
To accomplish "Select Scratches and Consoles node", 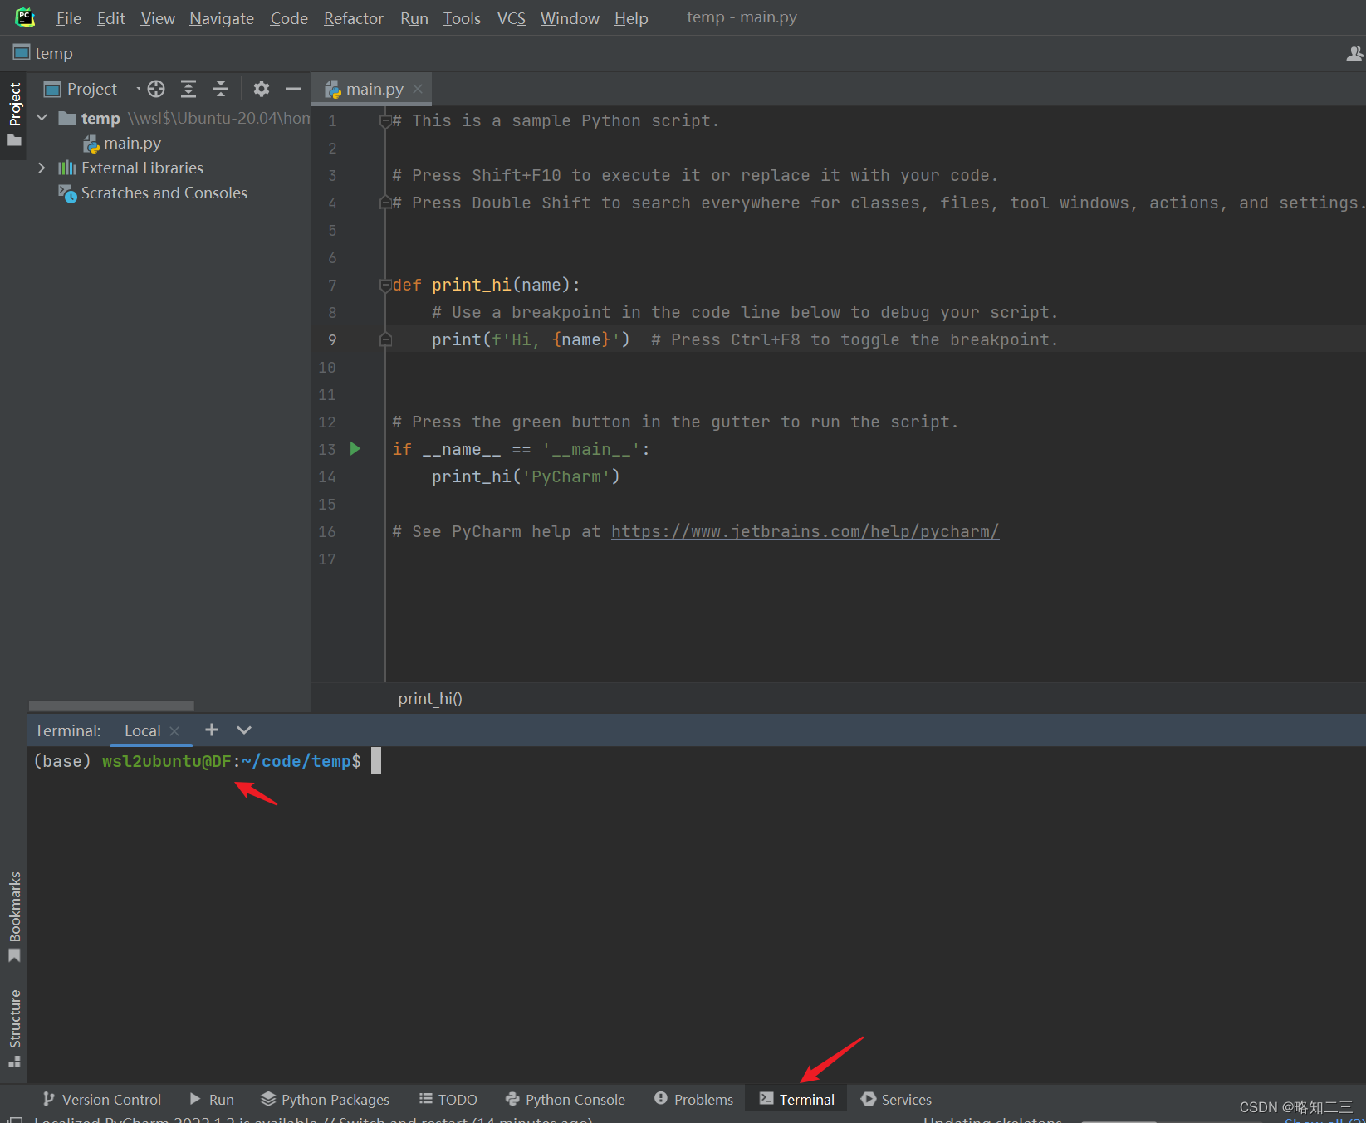I will coord(153,193).
